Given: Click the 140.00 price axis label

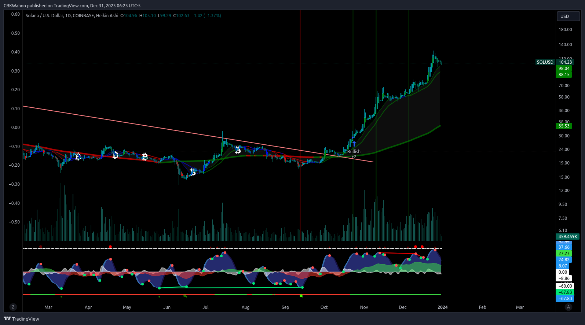Looking at the screenshot, I should coord(565,45).
